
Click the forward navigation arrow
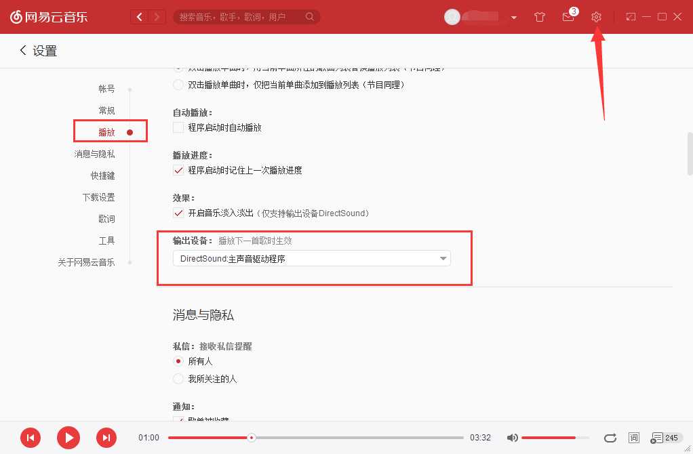(157, 16)
